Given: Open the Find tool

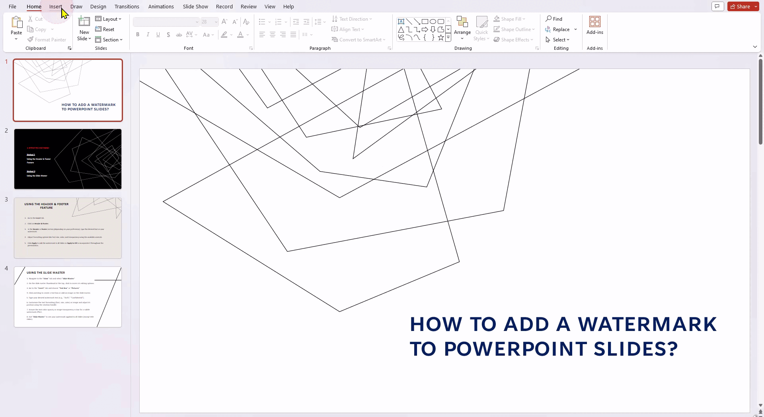Looking at the screenshot, I should click(x=555, y=19).
